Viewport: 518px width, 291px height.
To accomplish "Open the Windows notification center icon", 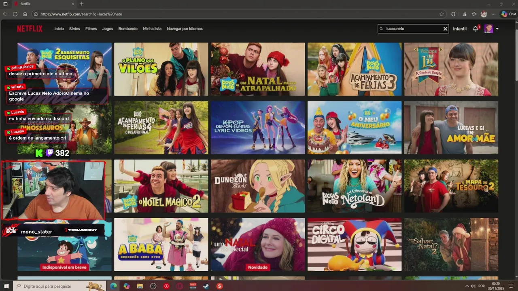I will (x=511, y=286).
